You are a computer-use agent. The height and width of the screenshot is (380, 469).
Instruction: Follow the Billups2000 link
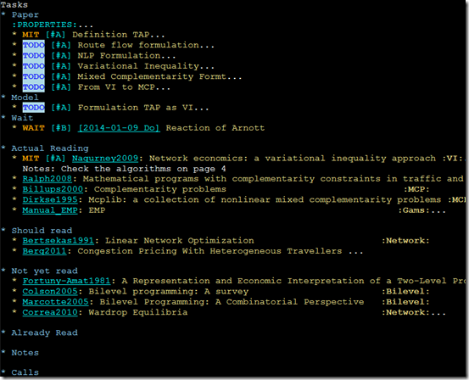tap(53, 189)
